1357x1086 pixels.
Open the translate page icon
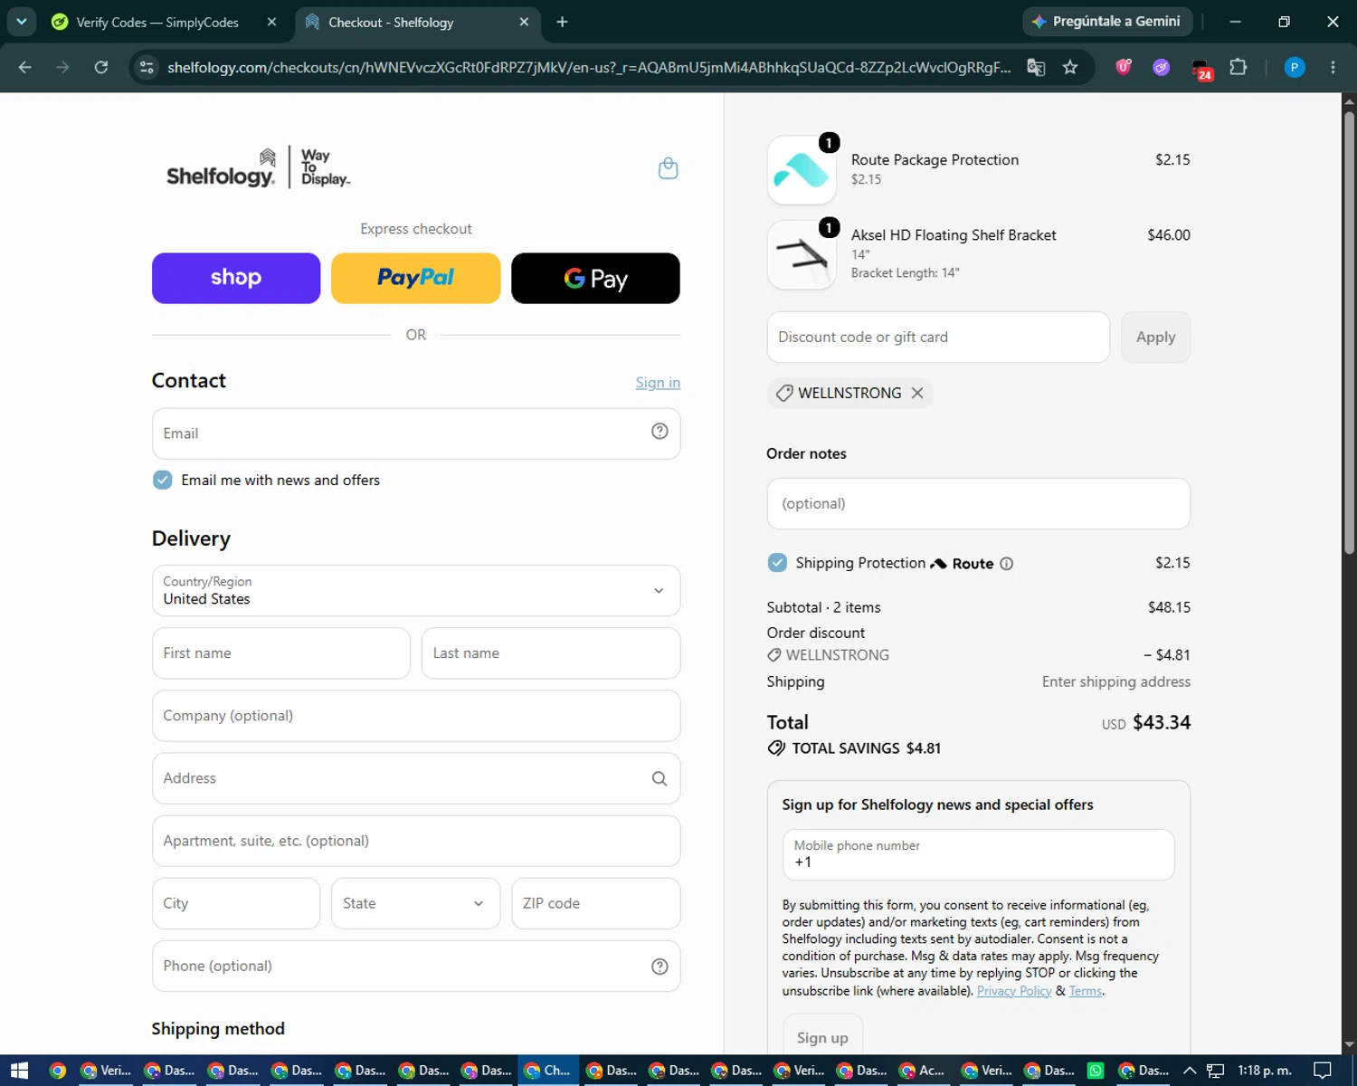coord(1037,67)
